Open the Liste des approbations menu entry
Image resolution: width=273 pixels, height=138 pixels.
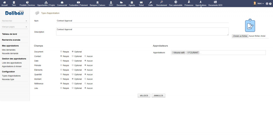pos(12,63)
